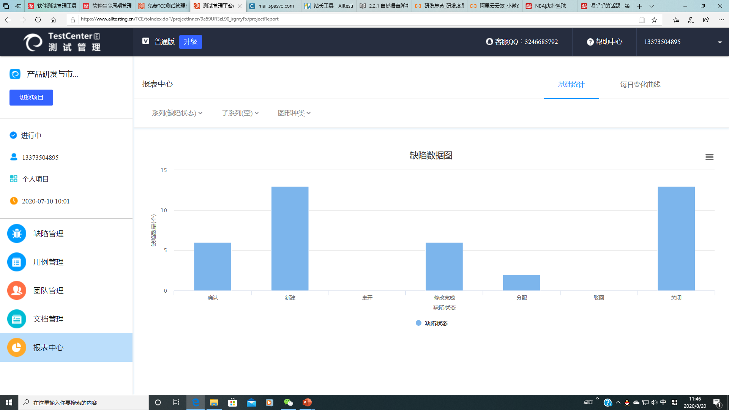Screen dimensions: 729x410
Task: Open 用例管理 test case management
Action: (x=48, y=262)
